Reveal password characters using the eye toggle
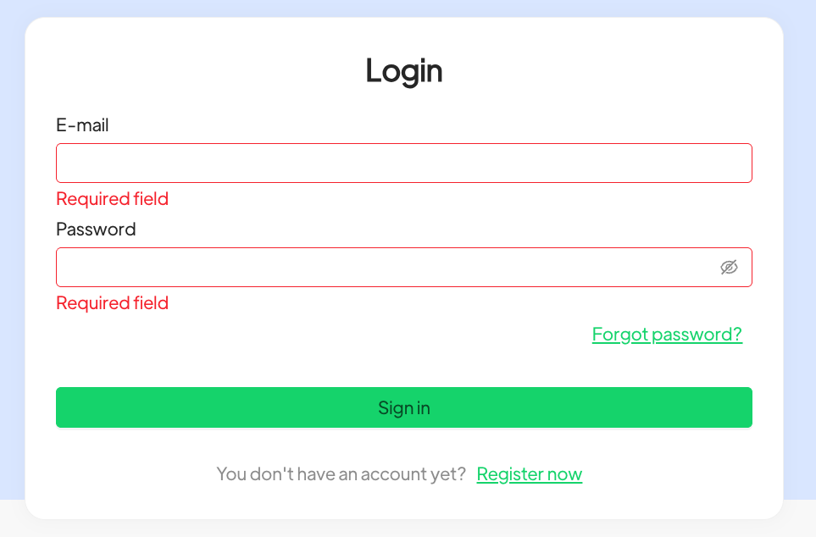This screenshot has width=816, height=537. (729, 268)
